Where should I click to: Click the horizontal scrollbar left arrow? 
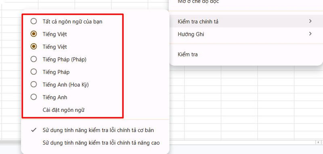coord(318,142)
